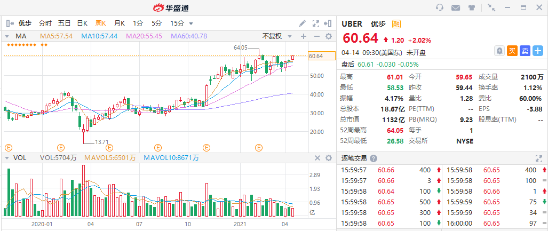Click the blue 卖 sell button
The image size is (548, 231).
tap(525, 51)
